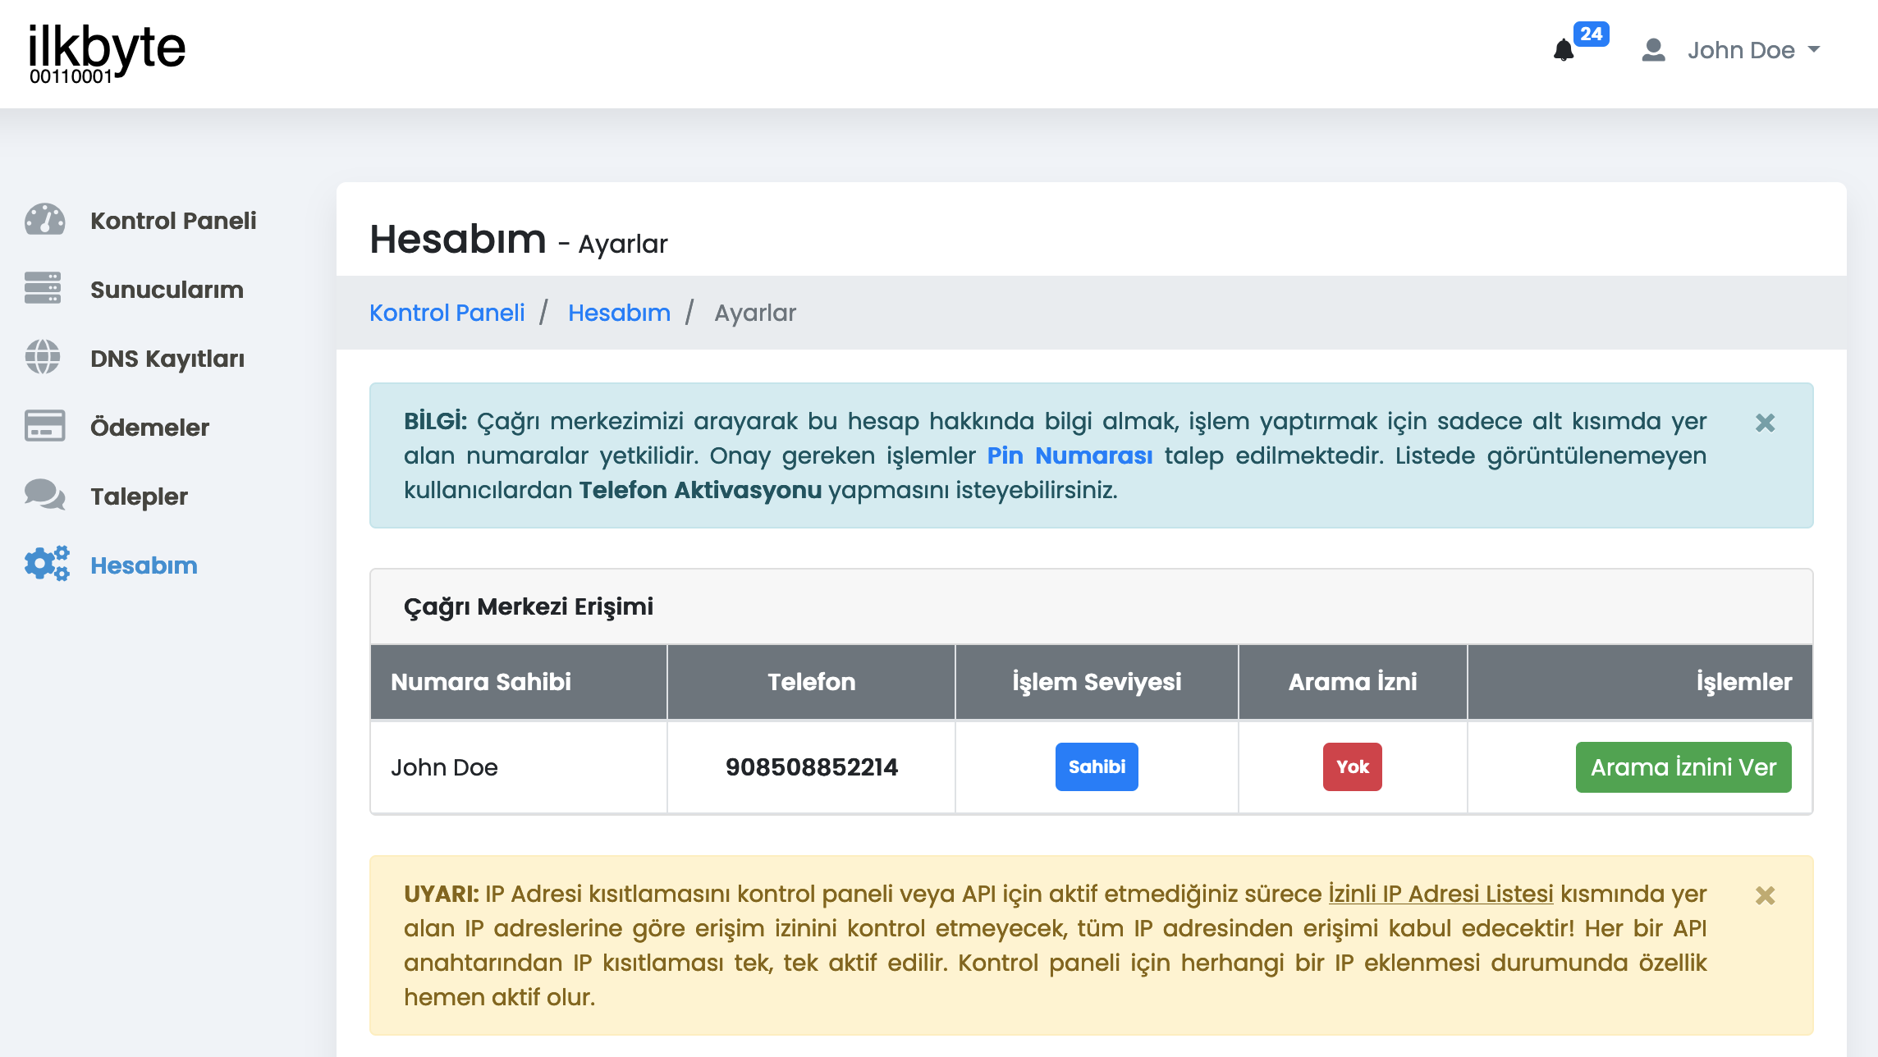Click the Hesabım page title
Screen dimensions: 1878x1057
coord(458,240)
